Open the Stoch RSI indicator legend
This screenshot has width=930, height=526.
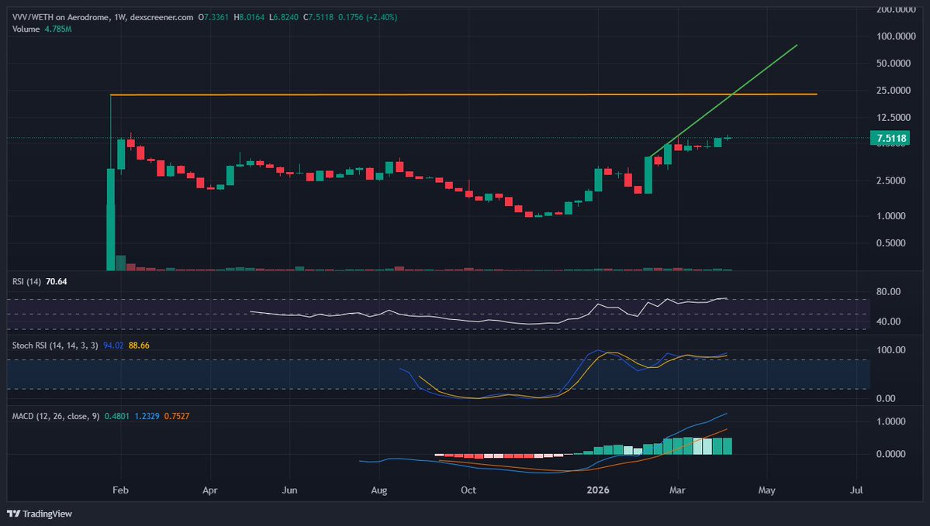point(53,345)
